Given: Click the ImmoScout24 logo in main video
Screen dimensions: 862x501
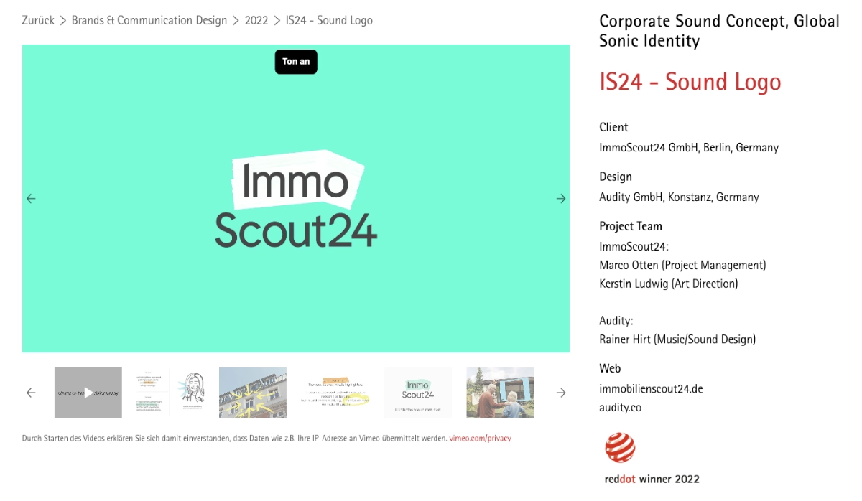Looking at the screenshot, I should (296, 200).
